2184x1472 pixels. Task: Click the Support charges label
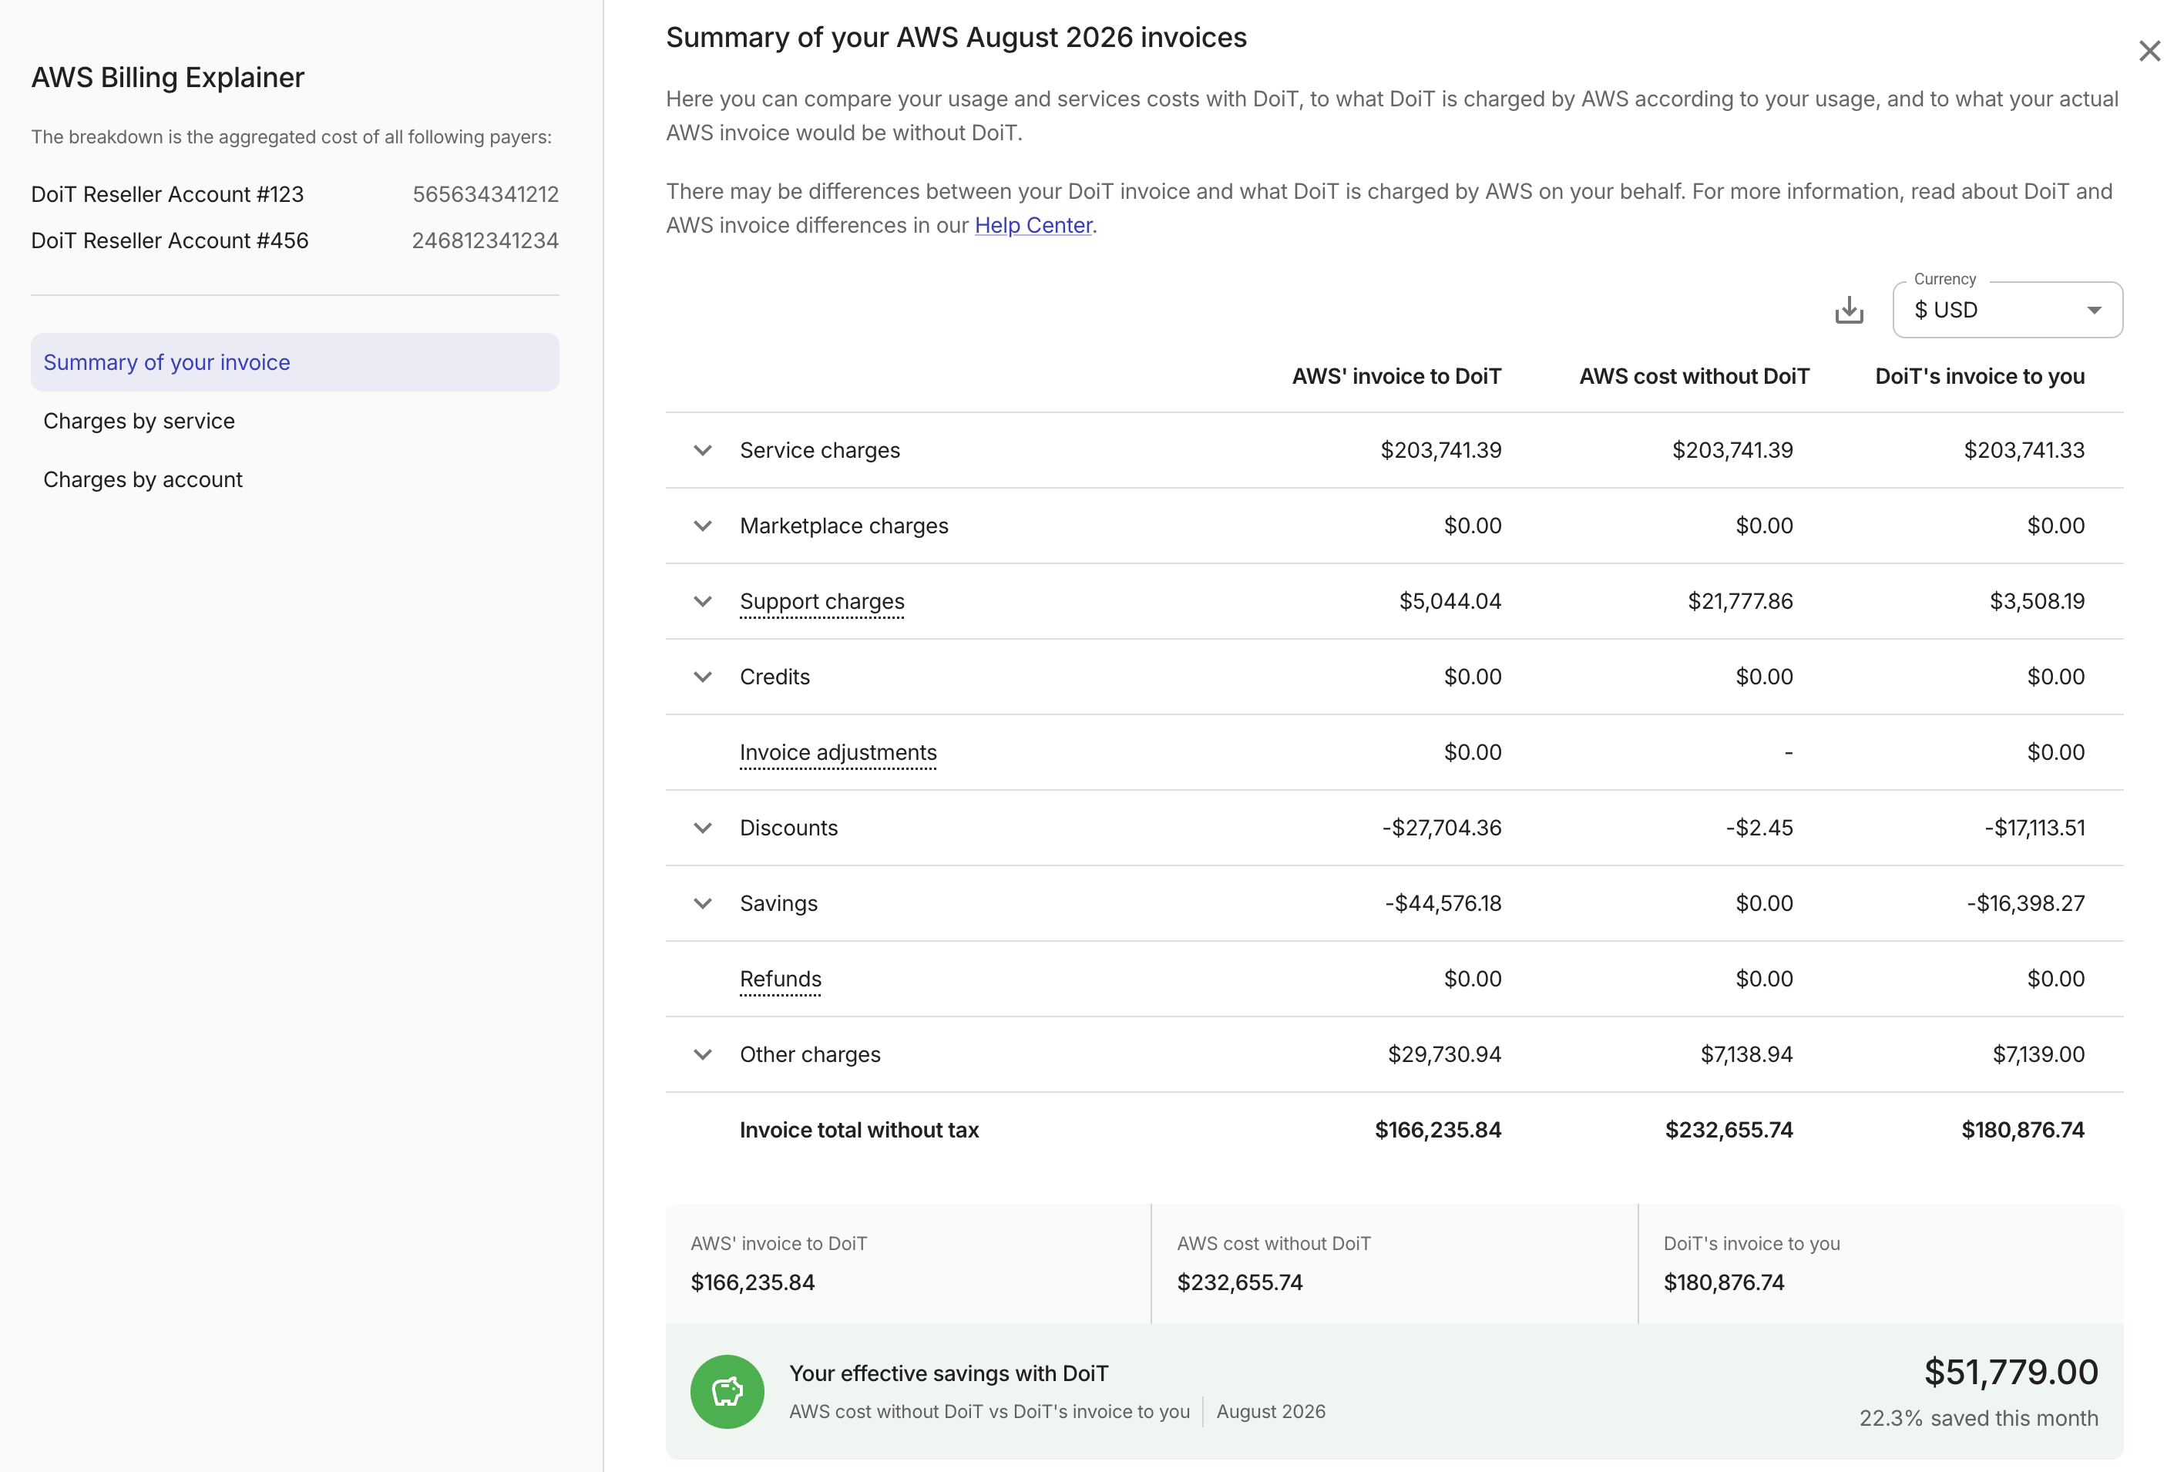822,602
